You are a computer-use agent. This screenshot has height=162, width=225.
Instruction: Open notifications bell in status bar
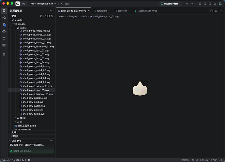221,160
